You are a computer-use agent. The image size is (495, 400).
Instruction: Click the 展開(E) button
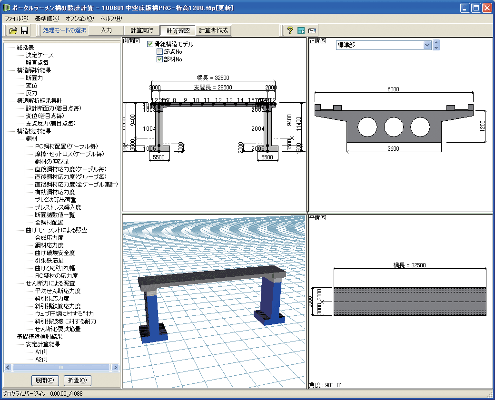point(45,380)
